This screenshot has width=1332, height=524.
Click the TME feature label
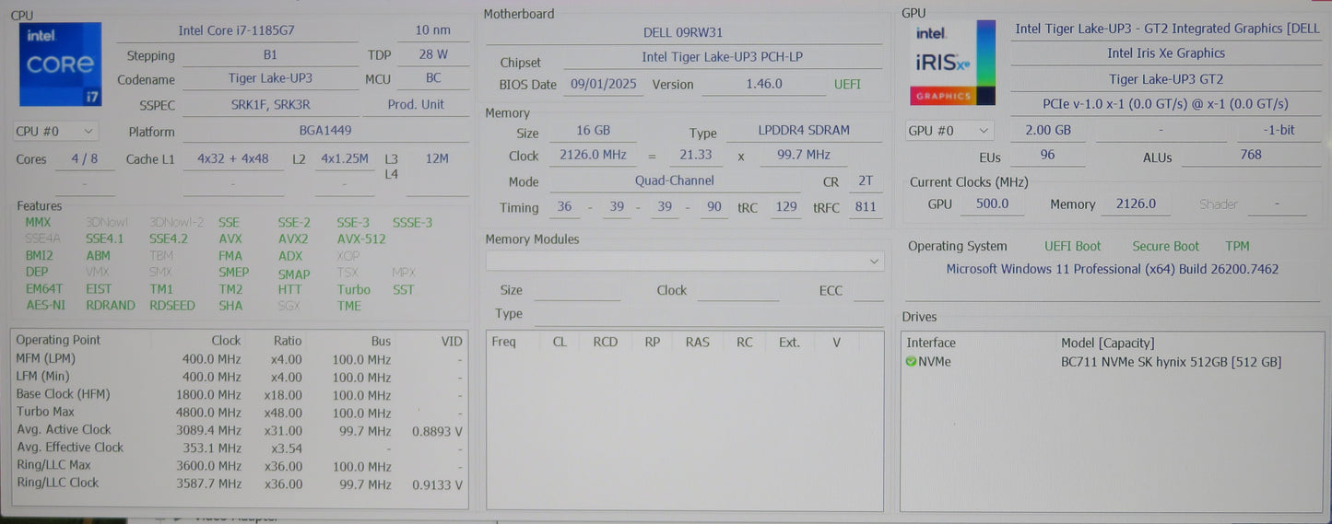[349, 305]
